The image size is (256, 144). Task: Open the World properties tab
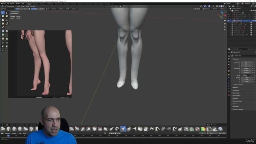[x=229, y=68]
